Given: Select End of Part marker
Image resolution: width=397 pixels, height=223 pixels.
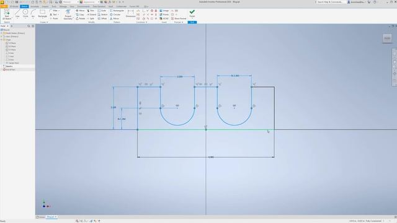Looking at the screenshot, I should [x=9, y=69].
